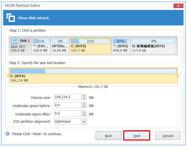The image size is (187, 147).
Task: Click the blue info icon
Action: 8,134
